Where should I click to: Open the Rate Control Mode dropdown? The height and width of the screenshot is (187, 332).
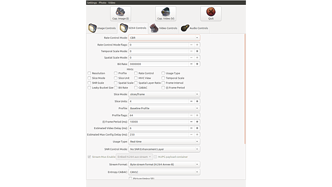tap(164, 38)
